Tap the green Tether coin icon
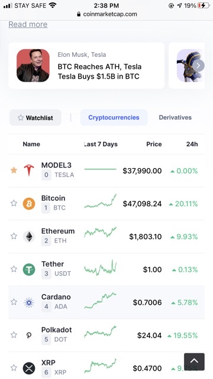Viewport: 213px width, 379px height. pyautogui.click(x=29, y=269)
